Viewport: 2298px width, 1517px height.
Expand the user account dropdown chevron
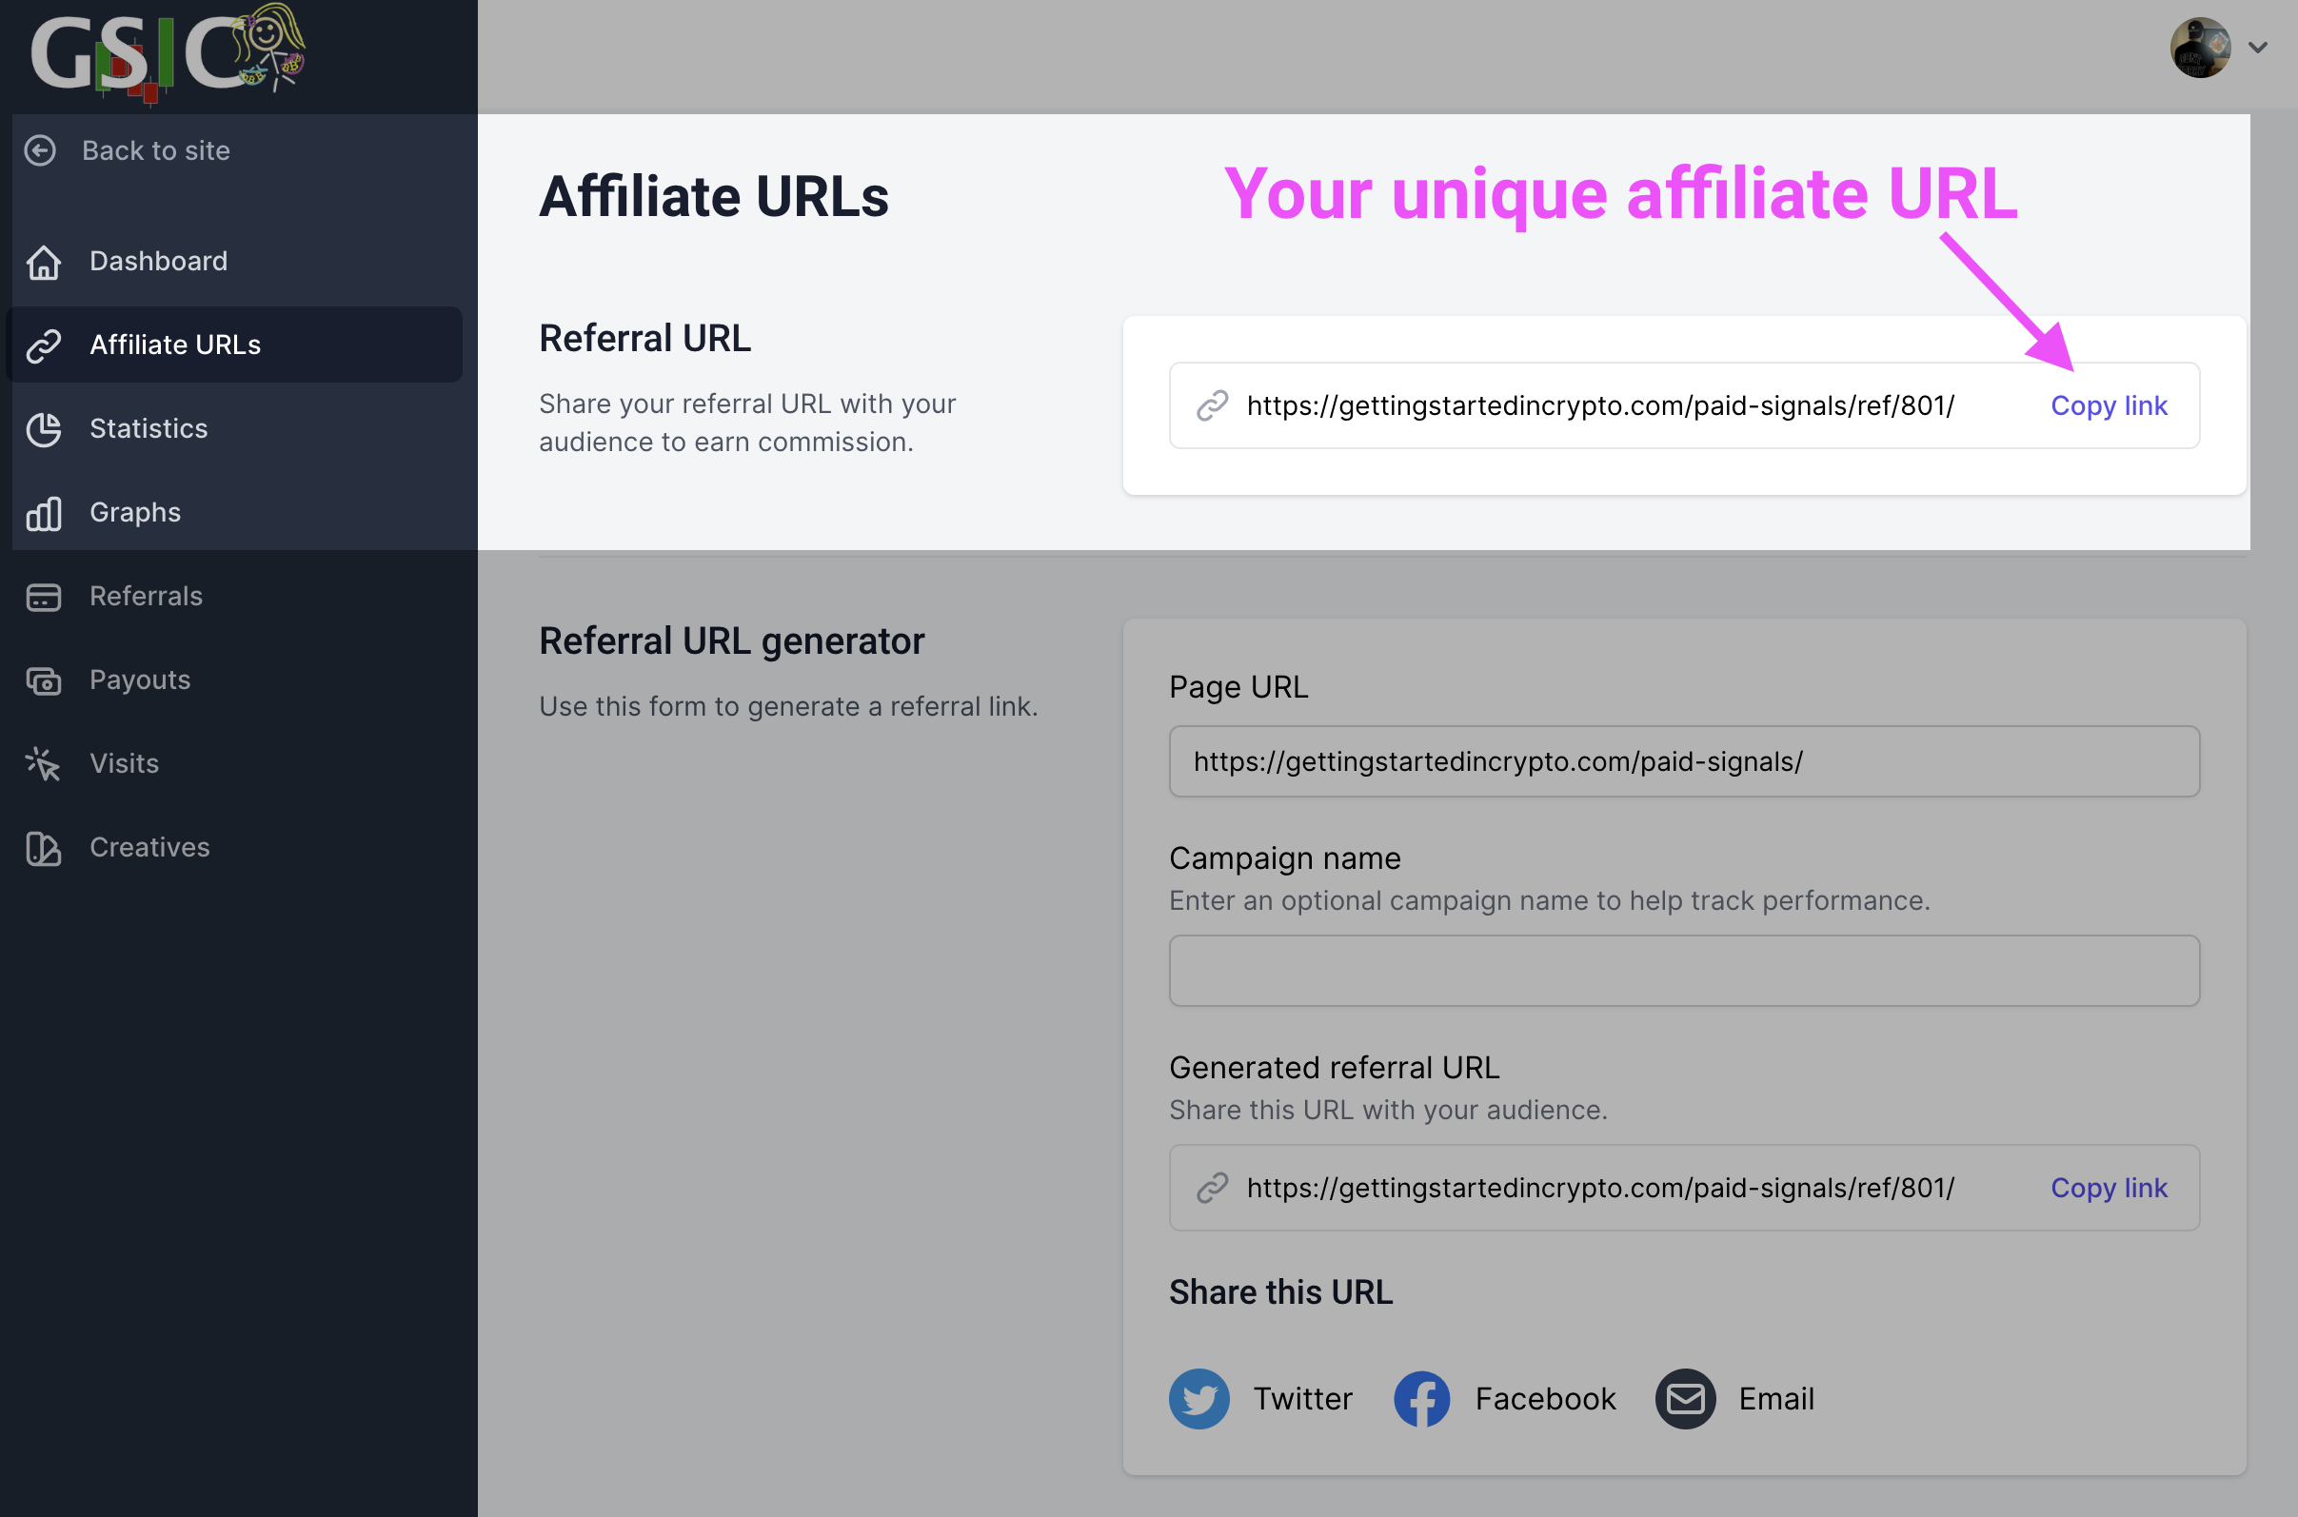tap(2258, 48)
